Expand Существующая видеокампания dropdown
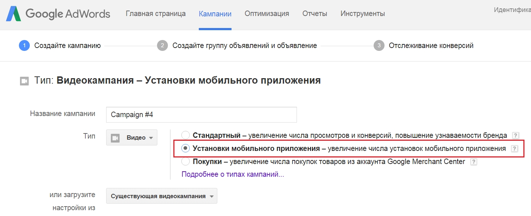 point(162,196)
